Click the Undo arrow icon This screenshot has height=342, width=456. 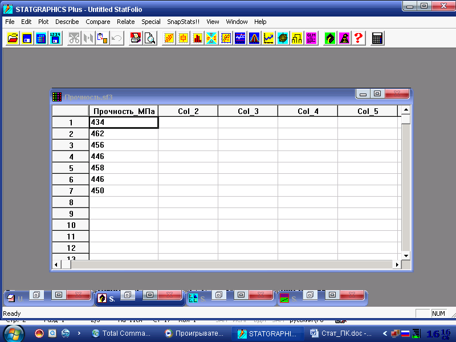point(117,38)
